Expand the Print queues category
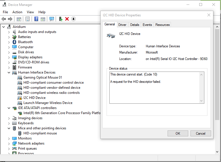This screenshot has width=221, height=162. (9, 149)
